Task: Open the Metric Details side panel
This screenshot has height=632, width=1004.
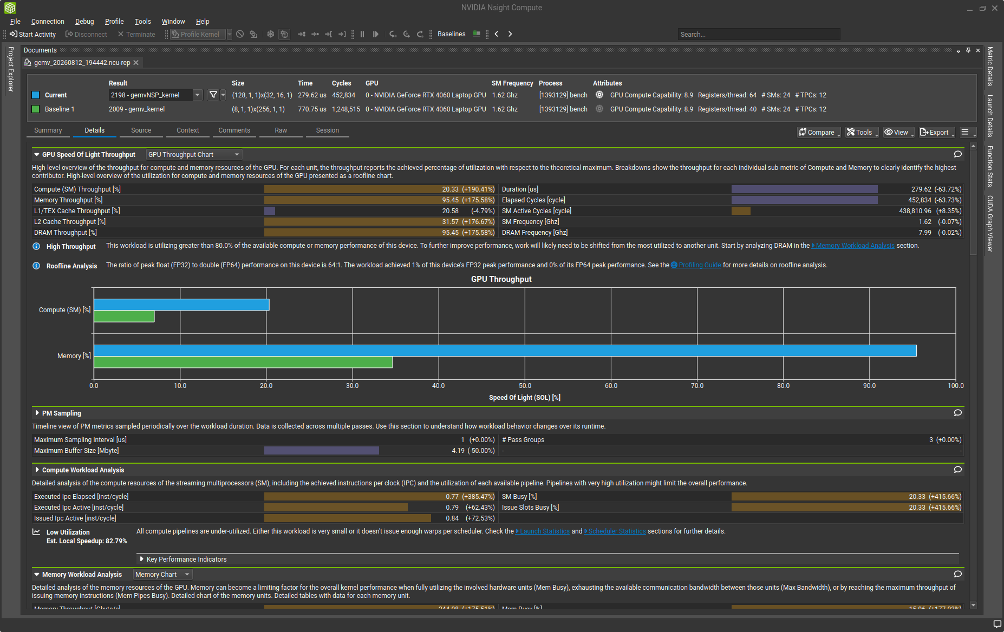Action: tap(990, 67)
